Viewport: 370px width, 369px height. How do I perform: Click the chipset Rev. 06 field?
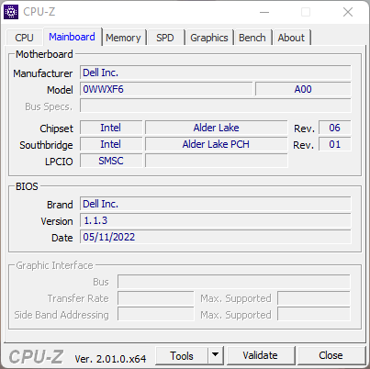334,128
